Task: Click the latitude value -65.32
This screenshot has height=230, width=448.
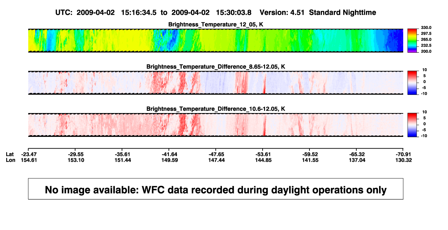Action: tap(357, 154)
